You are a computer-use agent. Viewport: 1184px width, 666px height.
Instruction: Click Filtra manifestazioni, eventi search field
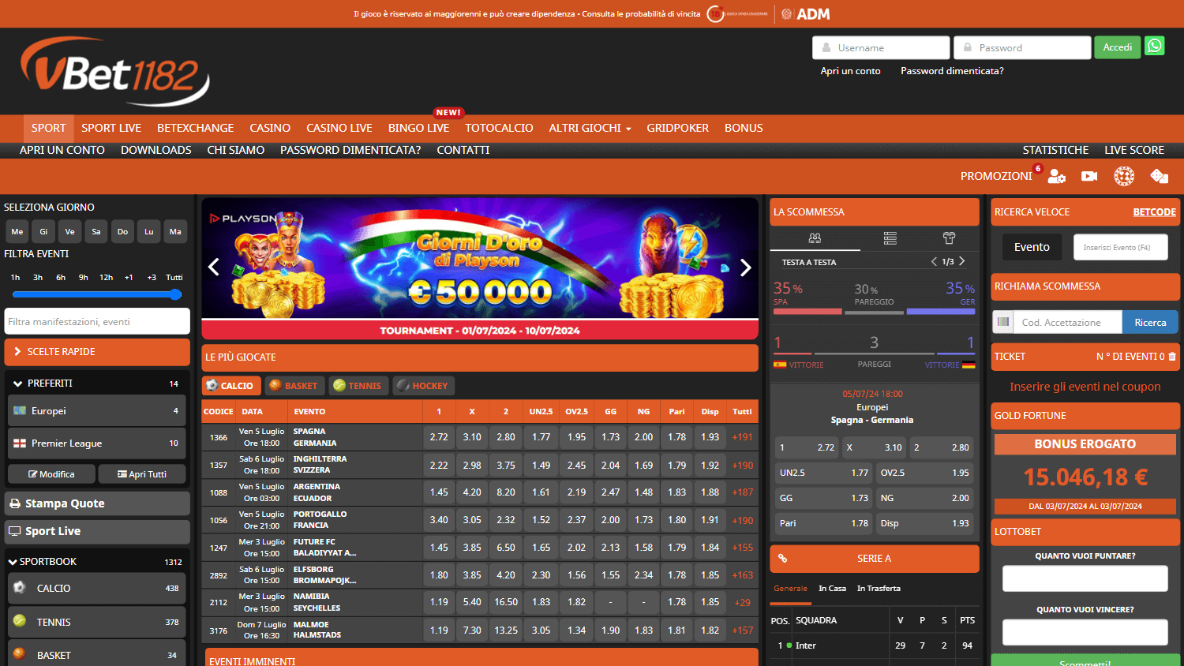click(x=97, y=321)
